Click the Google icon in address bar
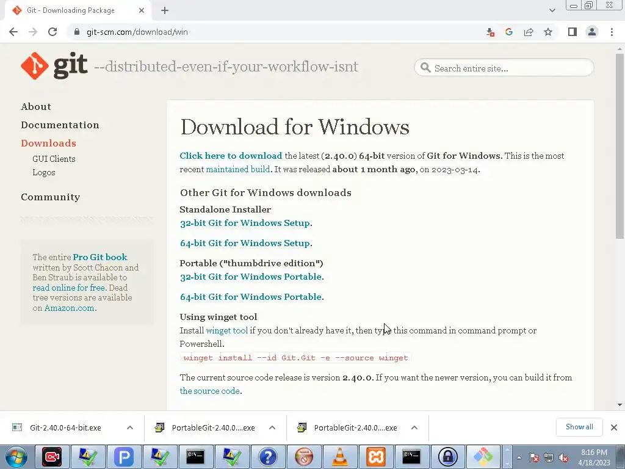 [x=509, y=32]
